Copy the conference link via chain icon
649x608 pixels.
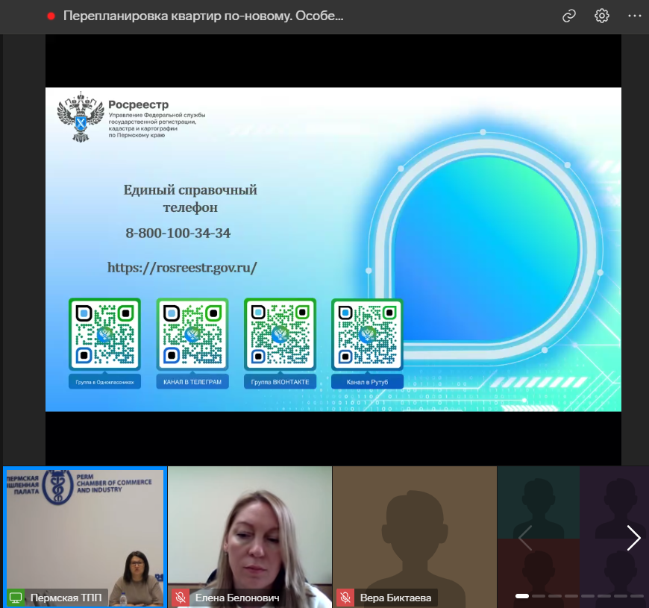coord(569,16)
